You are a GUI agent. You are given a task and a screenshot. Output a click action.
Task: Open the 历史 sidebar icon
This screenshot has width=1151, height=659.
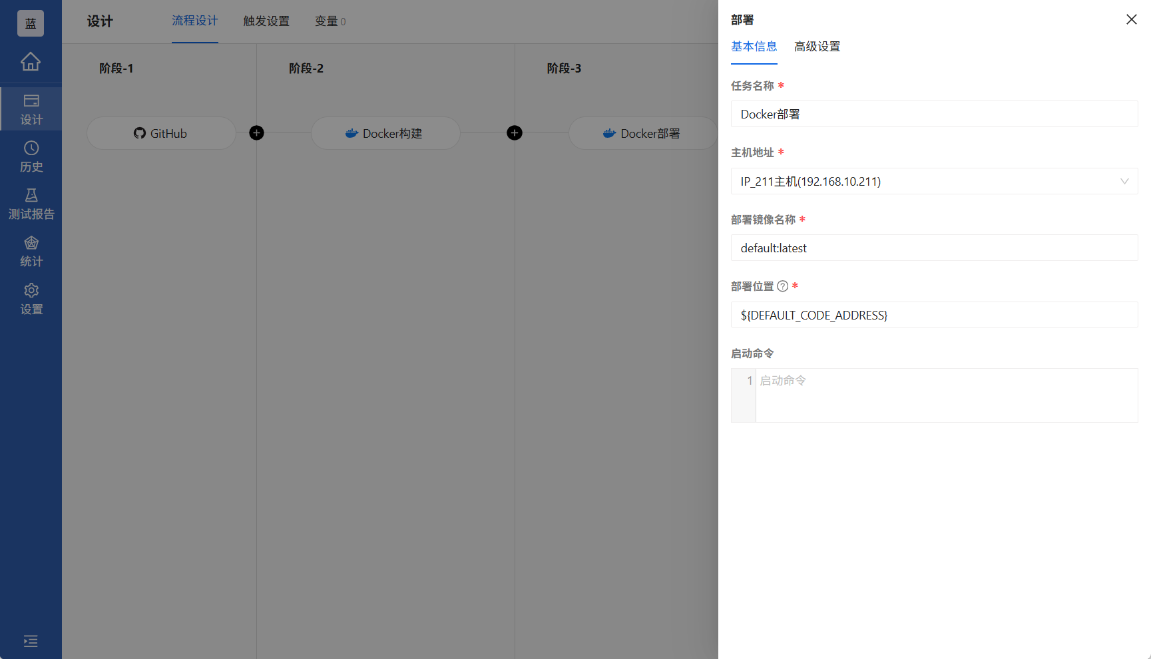click(x=31, y=157)
